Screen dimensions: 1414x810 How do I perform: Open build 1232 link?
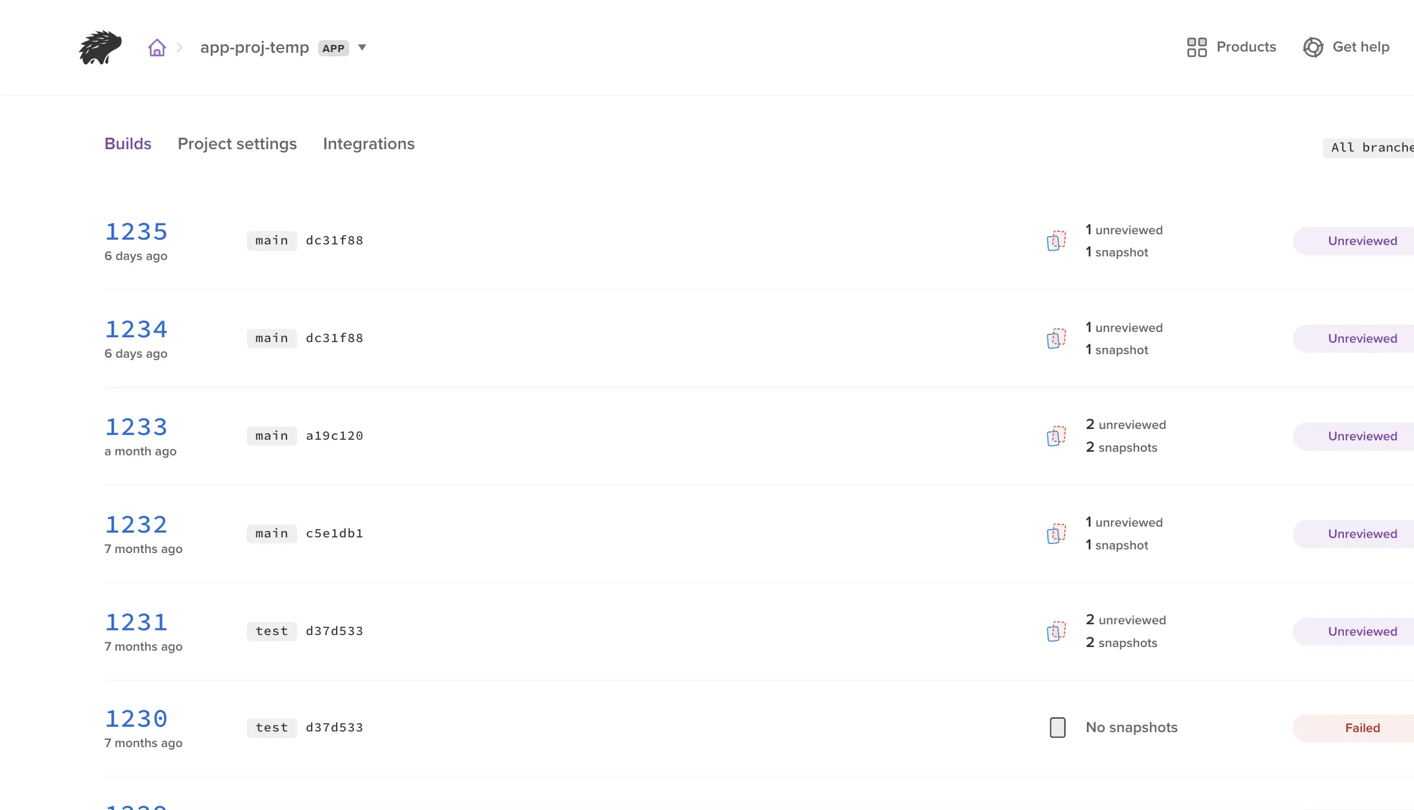136,525
